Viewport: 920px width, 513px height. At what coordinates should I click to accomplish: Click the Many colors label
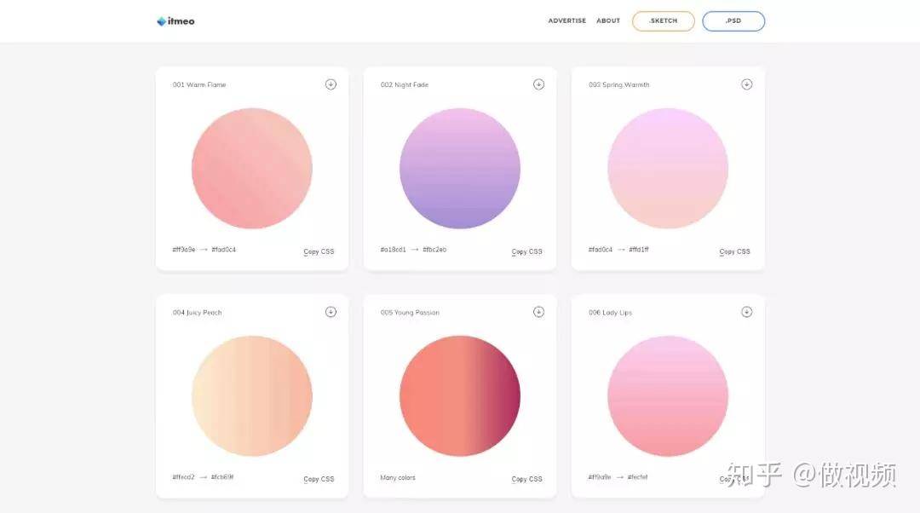(x=397, y=478)
